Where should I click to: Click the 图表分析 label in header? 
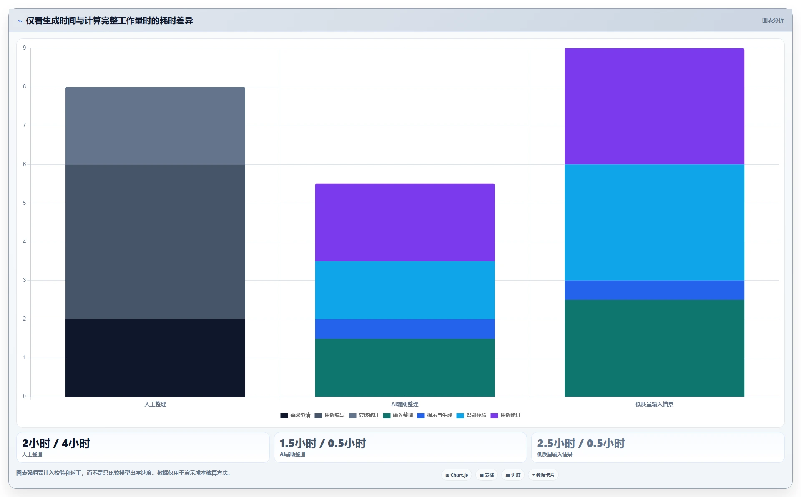[773, 20]
